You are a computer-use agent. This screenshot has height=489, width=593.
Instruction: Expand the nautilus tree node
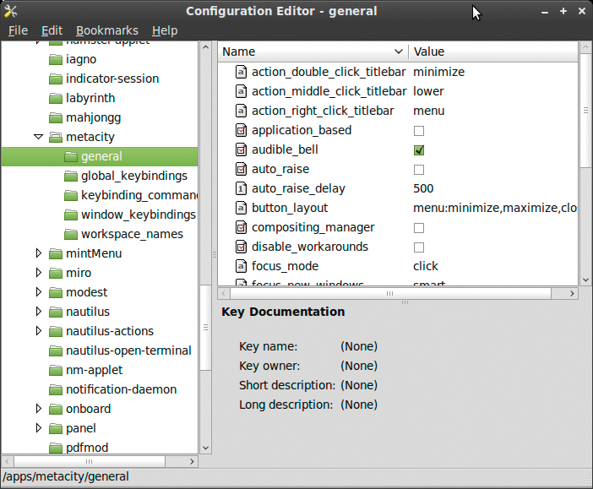[38, 312]
